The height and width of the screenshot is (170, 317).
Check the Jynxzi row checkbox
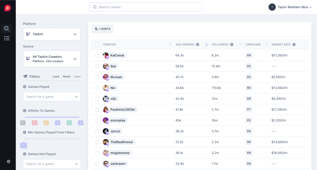97,131
